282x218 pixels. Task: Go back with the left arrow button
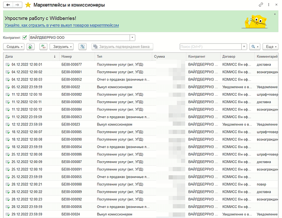tap(8, 5)
